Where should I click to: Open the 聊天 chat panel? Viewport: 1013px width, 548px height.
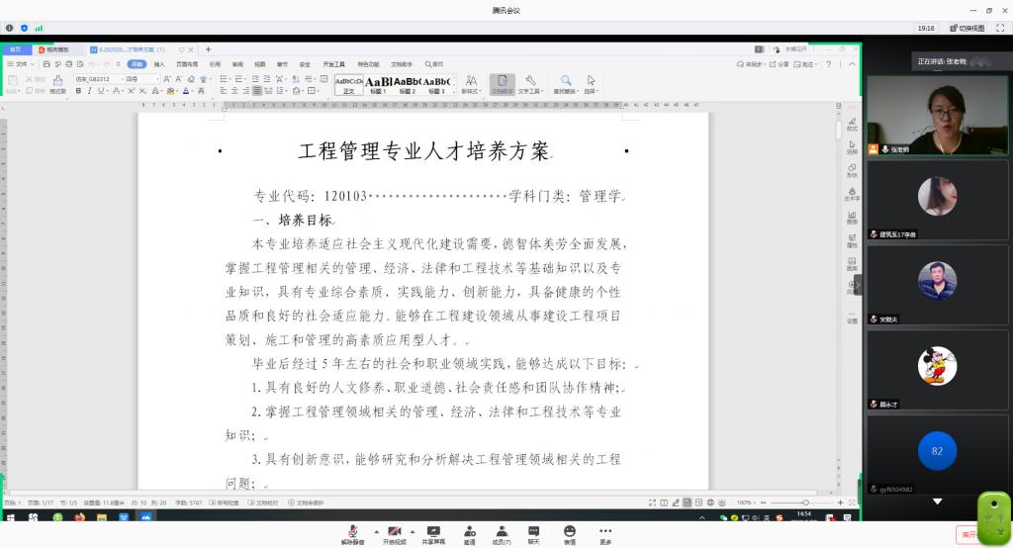coord(534,533)
